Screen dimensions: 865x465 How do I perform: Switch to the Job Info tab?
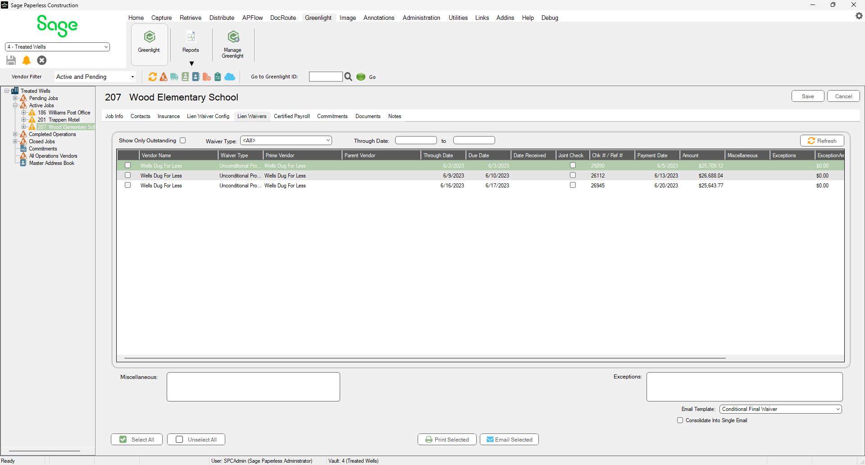tap(114, 116)
